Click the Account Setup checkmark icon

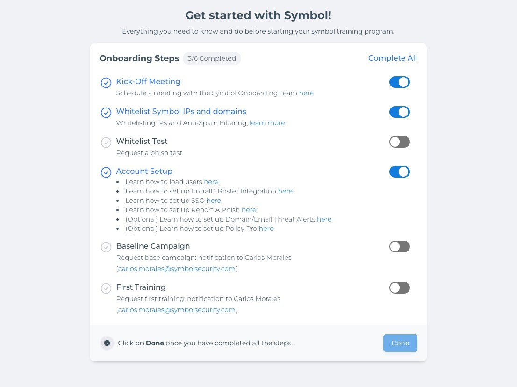pos(106,172)
